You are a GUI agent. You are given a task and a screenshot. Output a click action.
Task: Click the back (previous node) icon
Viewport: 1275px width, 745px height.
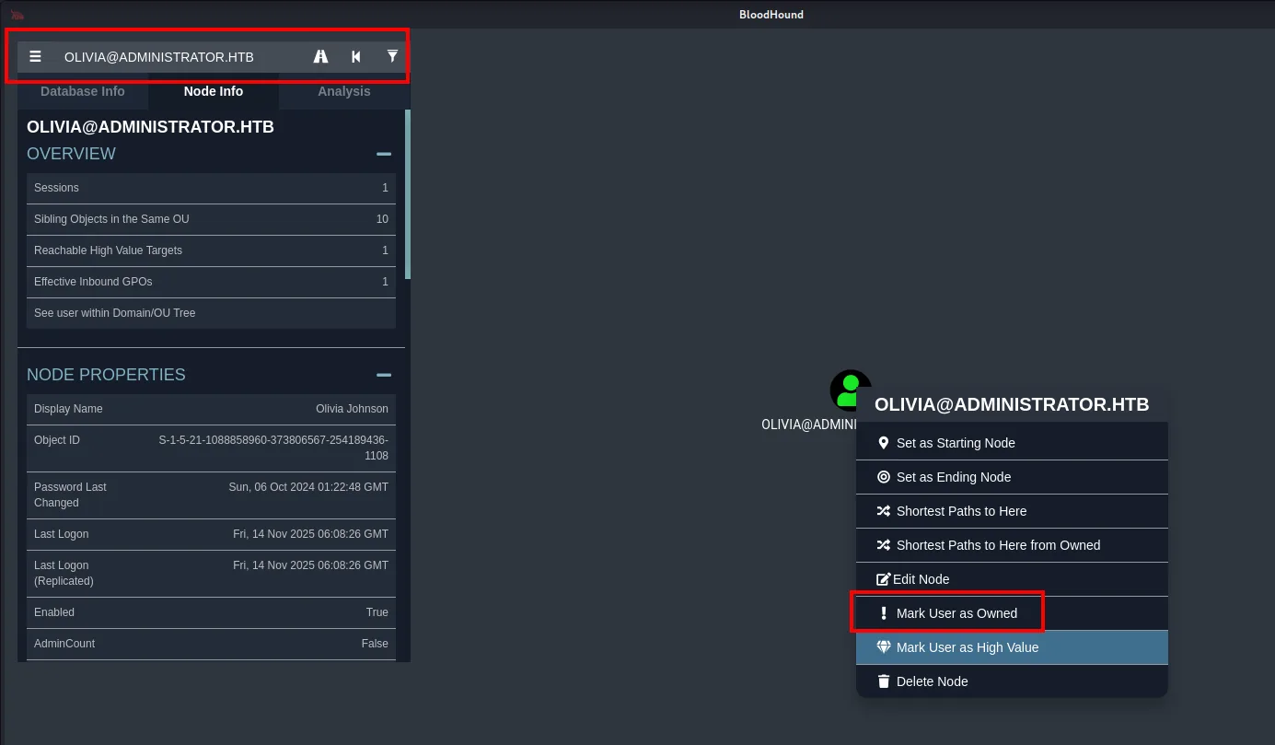[x=356, y=57]
